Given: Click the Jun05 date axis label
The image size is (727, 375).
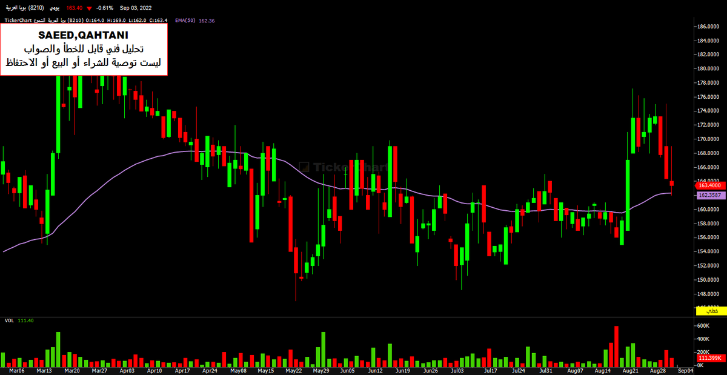Looking at the screenshot, I should (x=348, y=370).
